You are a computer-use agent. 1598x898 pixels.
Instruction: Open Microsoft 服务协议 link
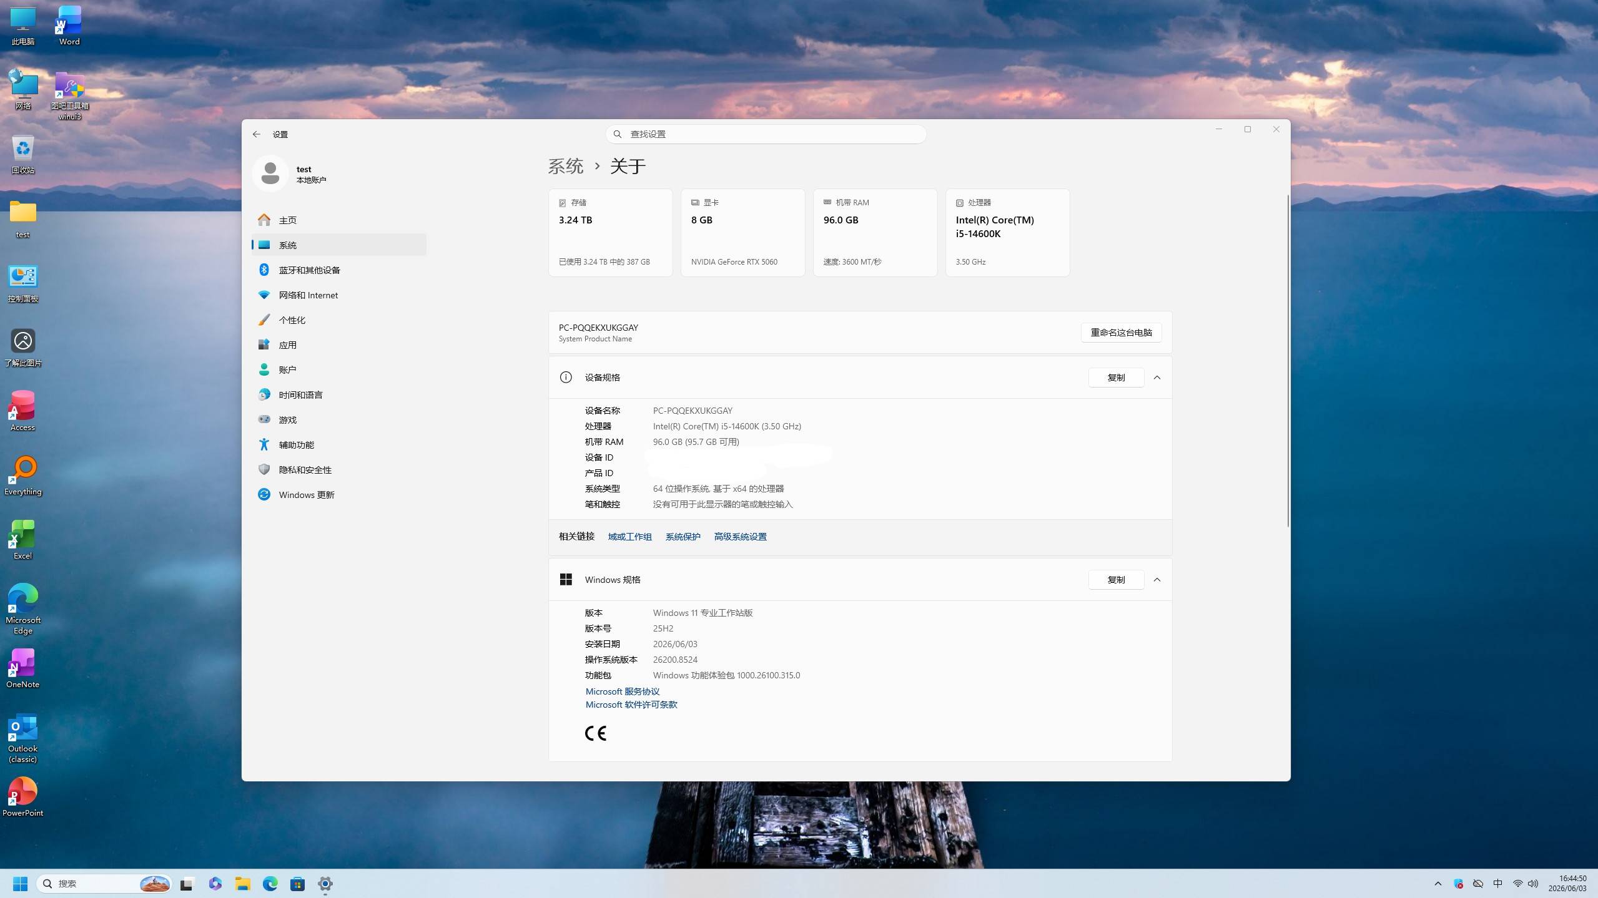point(623,691)
